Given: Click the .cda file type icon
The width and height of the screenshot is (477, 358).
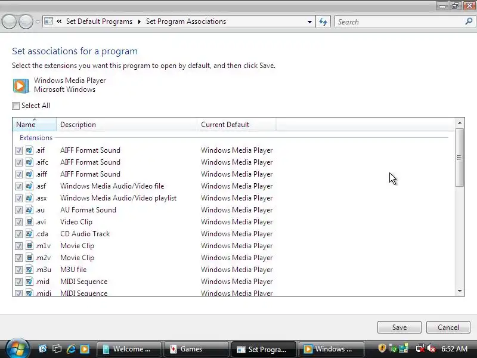Looking at the screenshot, I should click(29, 233).
